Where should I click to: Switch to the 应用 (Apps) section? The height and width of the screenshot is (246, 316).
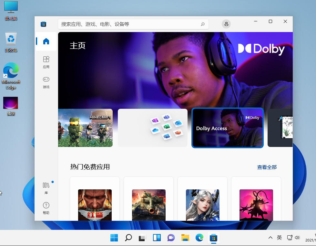(46, 61)
